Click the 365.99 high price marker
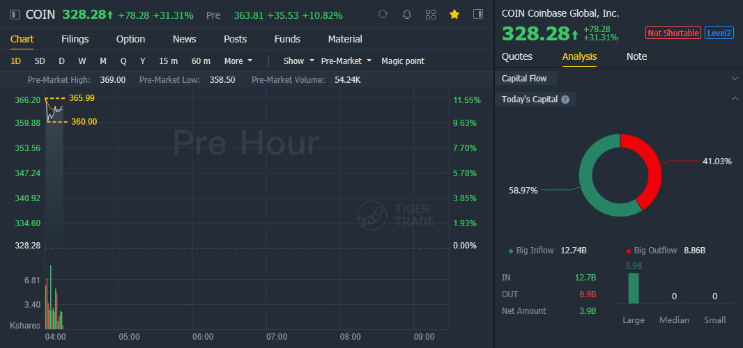 pyautogui.click(x=82, y=98)
